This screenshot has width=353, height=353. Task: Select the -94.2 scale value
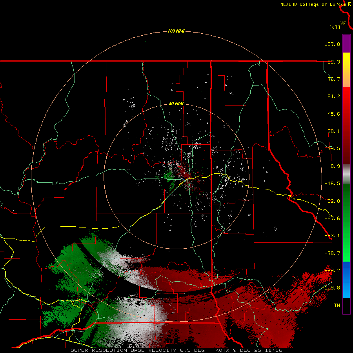[x=332, y=270]
